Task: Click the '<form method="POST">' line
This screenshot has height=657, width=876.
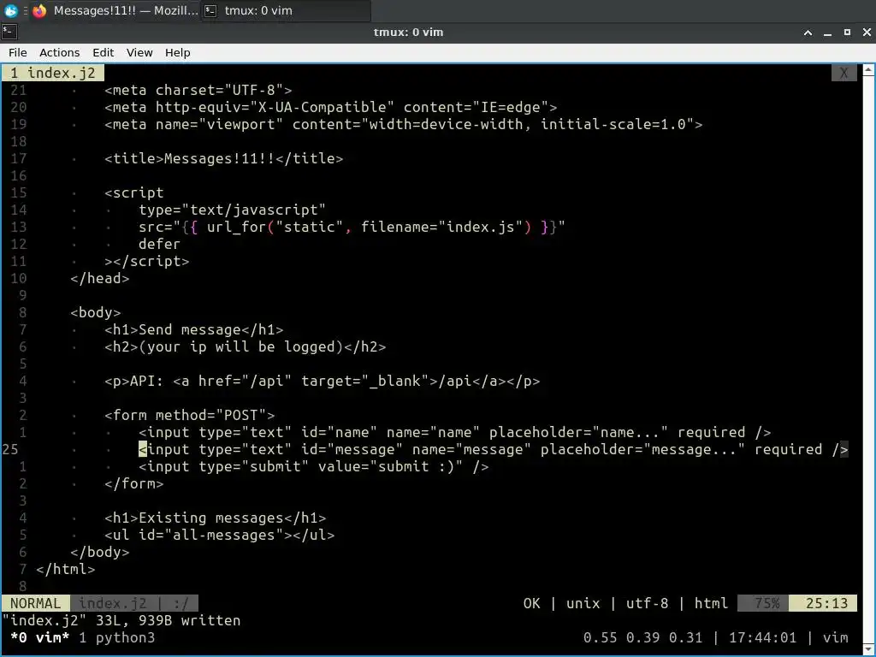Action: (189, 415)
